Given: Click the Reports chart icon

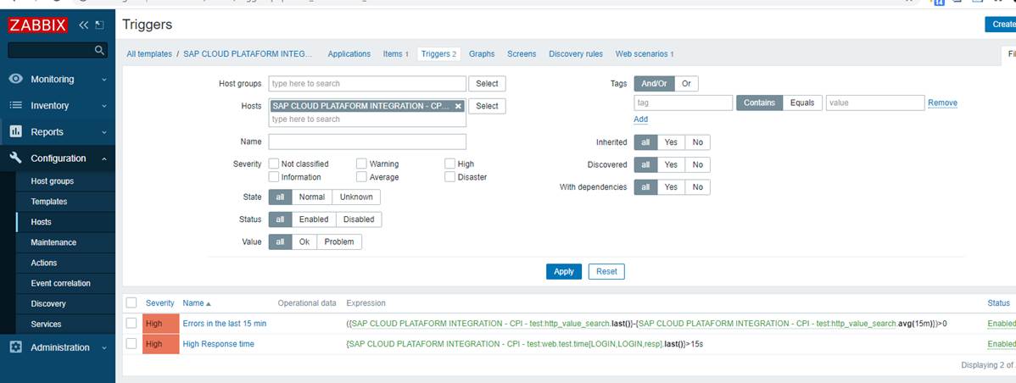Looking at the screenshot, I should pos(16,132).
